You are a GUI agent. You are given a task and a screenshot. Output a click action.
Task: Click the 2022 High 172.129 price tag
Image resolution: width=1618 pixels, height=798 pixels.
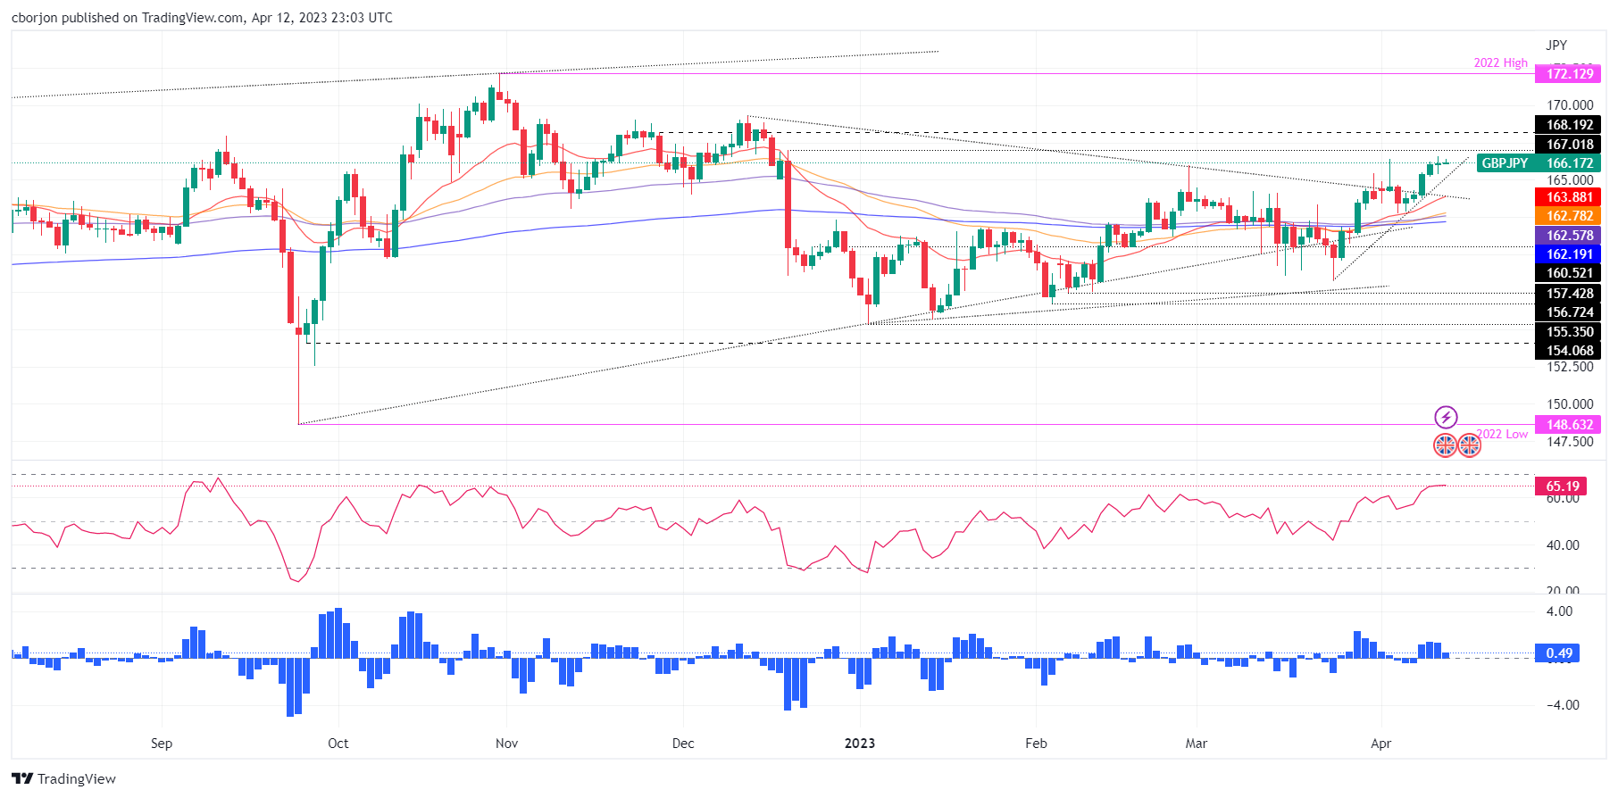tap(1569, 74)
